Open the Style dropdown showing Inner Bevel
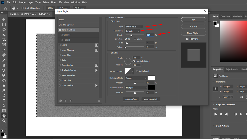Viewport: 247px width, 139px height. [134, 27]
